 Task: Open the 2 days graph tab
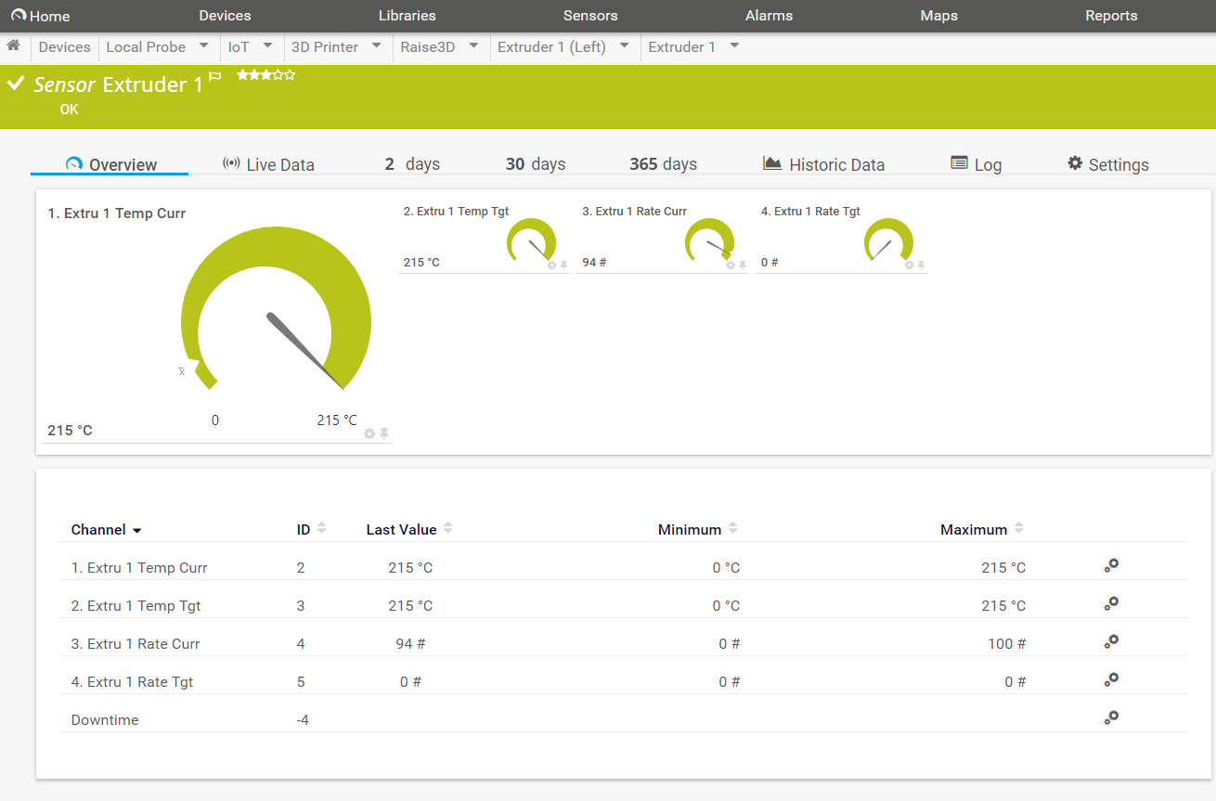tap(412, 164)
